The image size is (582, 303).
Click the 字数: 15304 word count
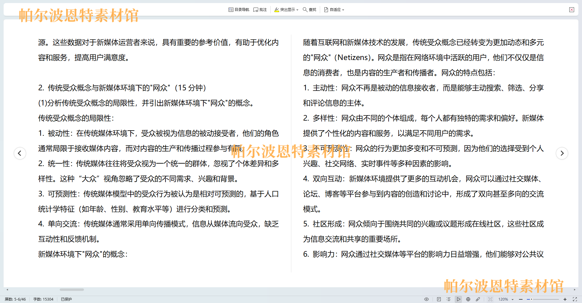tap(43, 299)
